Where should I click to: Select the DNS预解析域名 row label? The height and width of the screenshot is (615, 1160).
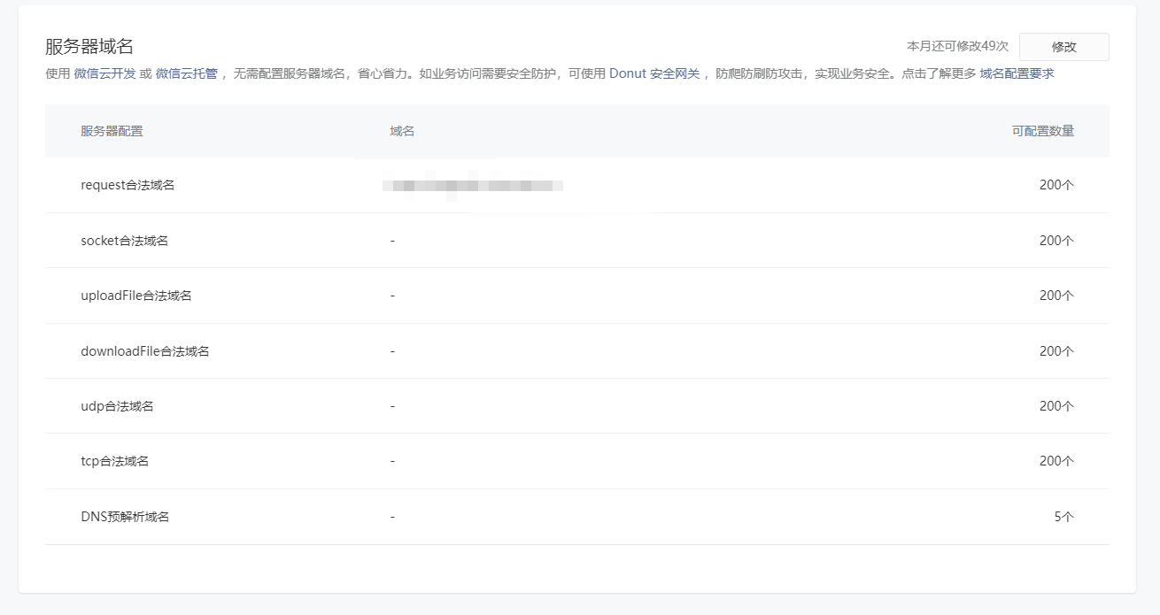tap(125, 517)
